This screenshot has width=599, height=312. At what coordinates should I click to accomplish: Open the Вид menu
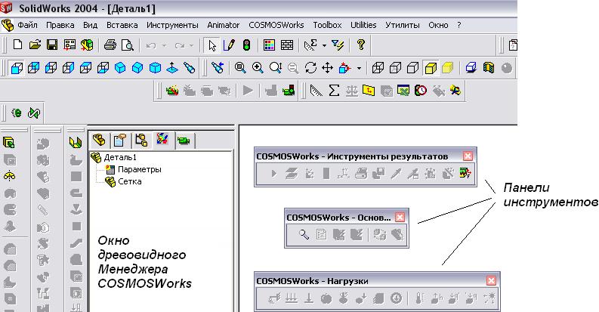(x=90, y=25)
